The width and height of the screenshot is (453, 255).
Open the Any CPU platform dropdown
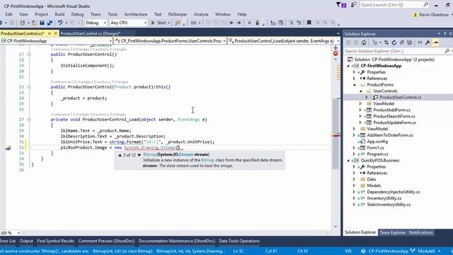[129, 23]
